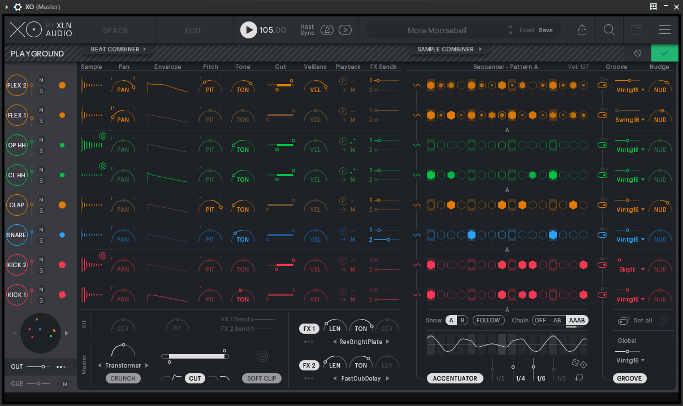Open the search magnifier icon
This screenshot has height=406, width=683.
pyautogui.click(x=609, y=30)
